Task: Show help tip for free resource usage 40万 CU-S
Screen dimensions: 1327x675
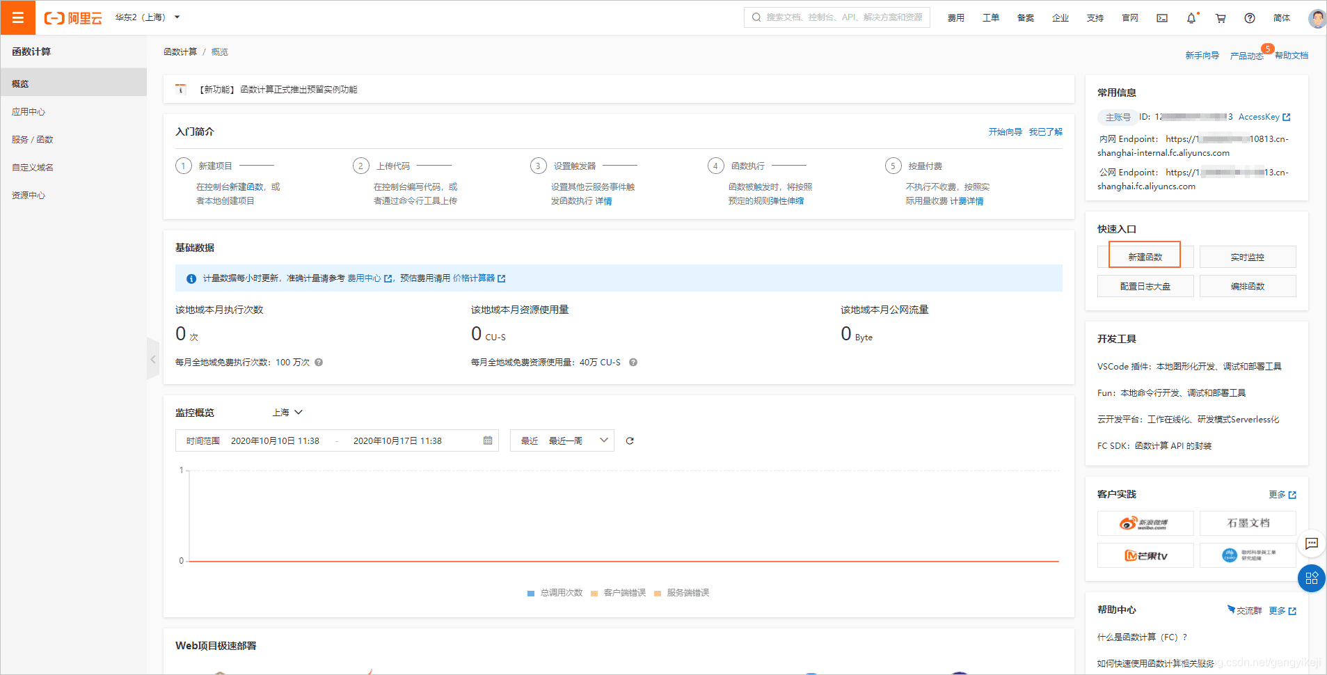Action: click(x=633, y=363)
